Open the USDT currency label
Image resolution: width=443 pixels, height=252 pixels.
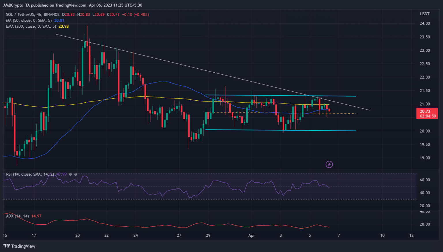coord(425,14)
